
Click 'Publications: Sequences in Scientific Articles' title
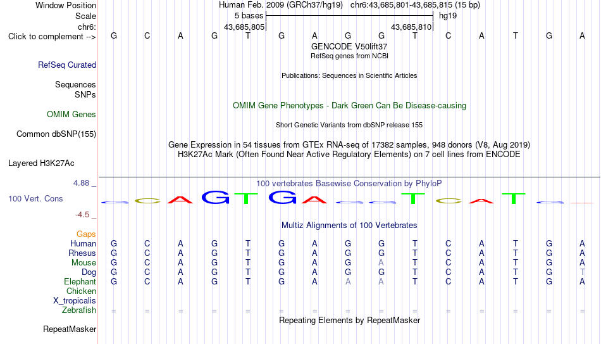click(x=349, y=75)
